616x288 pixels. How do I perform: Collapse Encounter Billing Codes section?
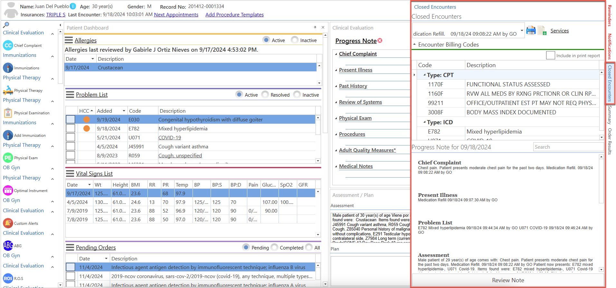[414, 44]
